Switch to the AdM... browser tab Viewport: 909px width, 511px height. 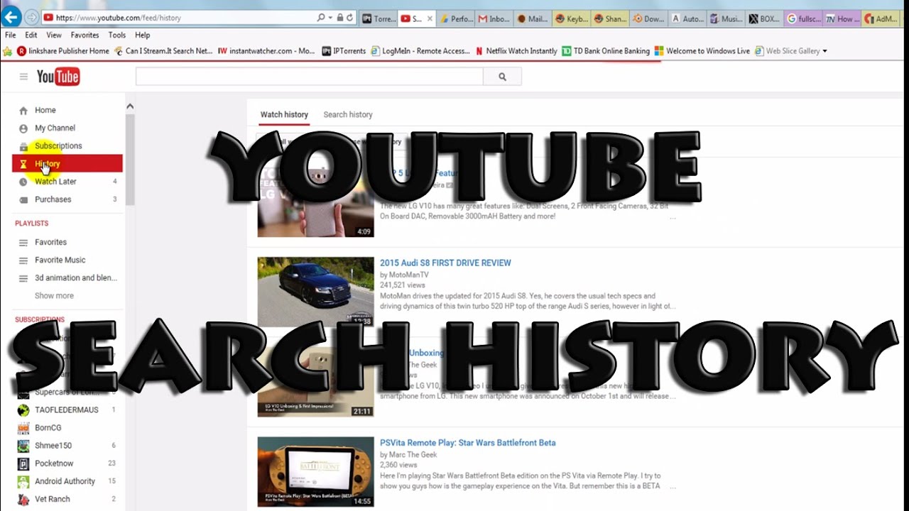pyautogui.click(x=880, y=19)
